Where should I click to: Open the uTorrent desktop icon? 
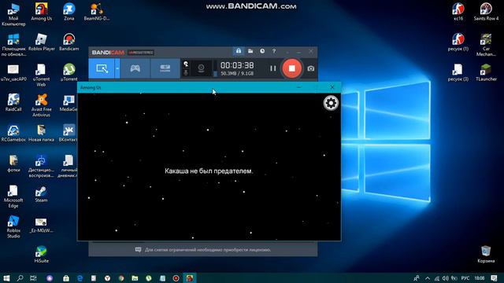tap(69, 72)
